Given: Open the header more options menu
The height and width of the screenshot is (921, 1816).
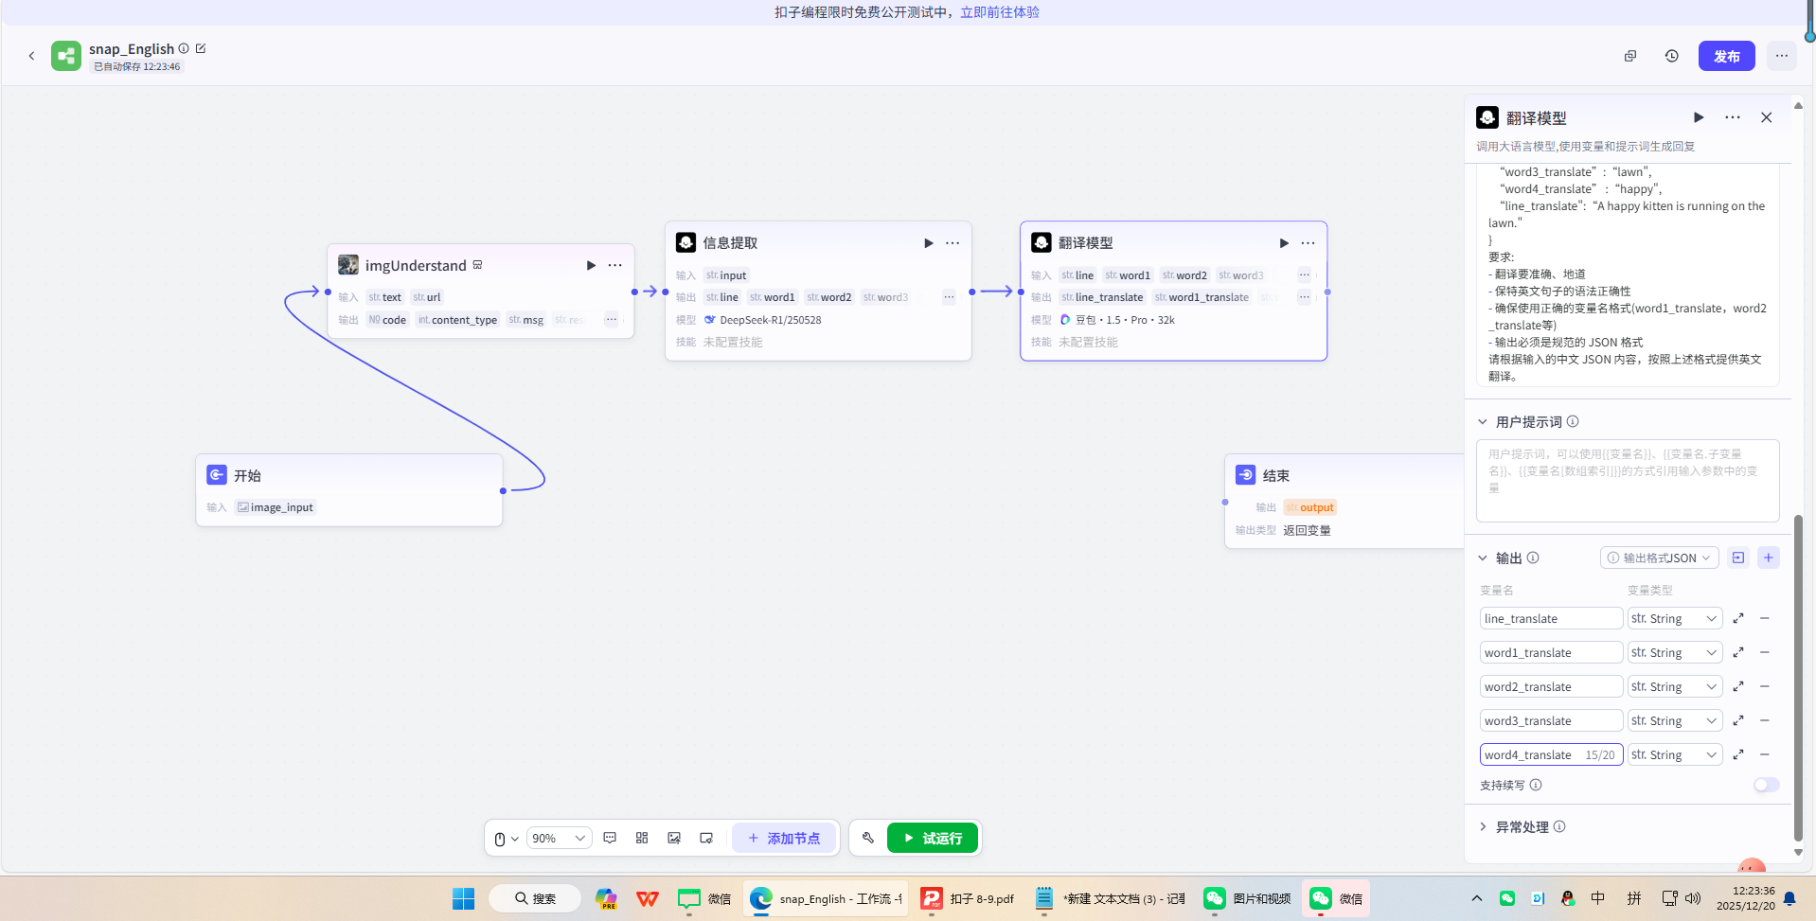Looking at the screenshot, I should coord(1782,56).
